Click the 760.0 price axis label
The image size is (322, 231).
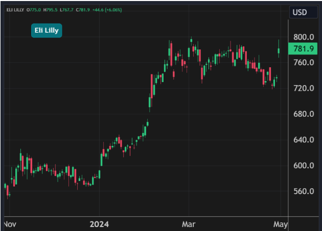coord(304,63)
